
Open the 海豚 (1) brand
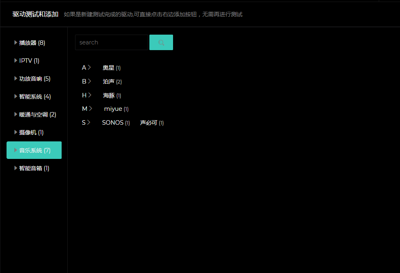click(112, 95)
